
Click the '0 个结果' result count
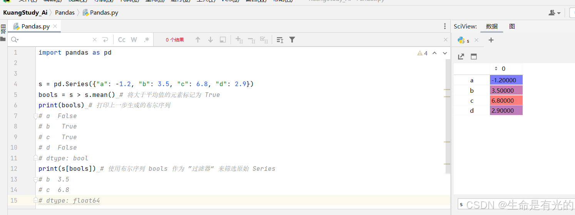click(x=175, y=40)
